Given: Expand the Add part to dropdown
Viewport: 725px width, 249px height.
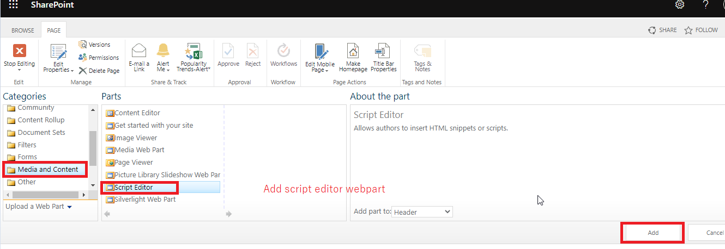Looking at the screenshot, I should tap(422, 212).
